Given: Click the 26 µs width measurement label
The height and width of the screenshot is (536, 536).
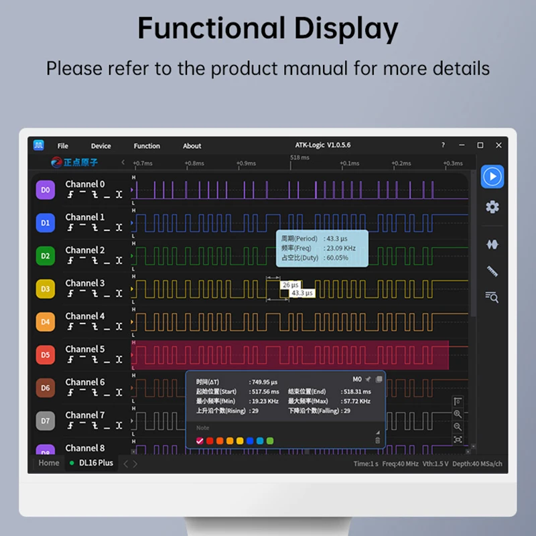Looking at the screenshot, I should 291,285.
